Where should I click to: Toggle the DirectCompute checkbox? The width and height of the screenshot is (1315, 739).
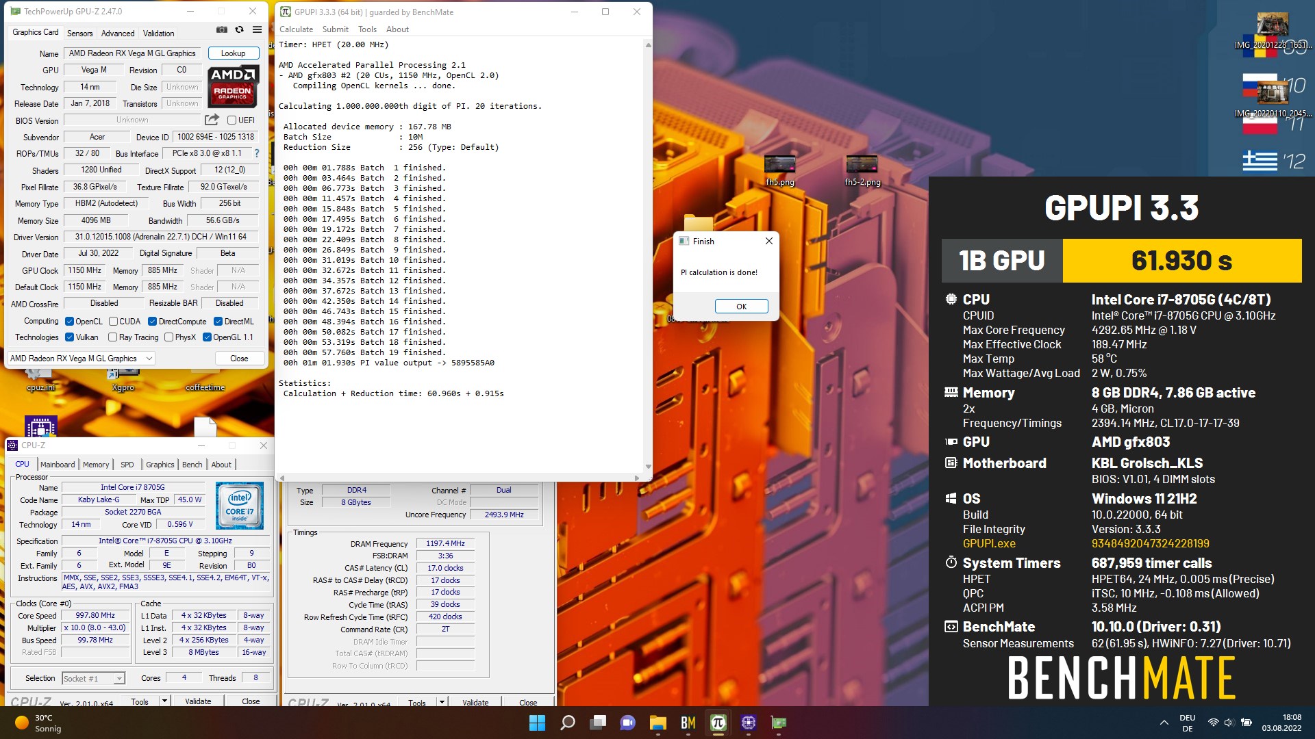pyautogui.click(x=153, y=322)
